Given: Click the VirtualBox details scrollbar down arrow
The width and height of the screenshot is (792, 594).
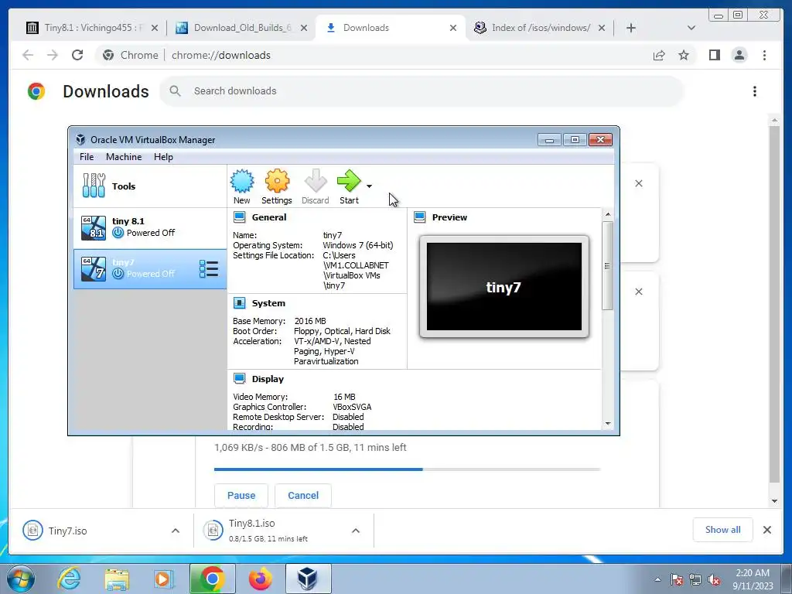Looking at the screenshot, I should [608, 423].
